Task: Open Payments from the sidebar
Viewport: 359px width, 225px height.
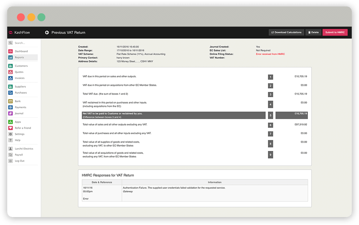Action: click(x=20, y=107)
